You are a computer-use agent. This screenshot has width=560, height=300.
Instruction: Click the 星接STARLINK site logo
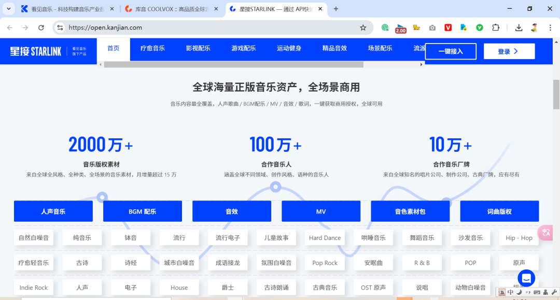click(x=36, y=51)
